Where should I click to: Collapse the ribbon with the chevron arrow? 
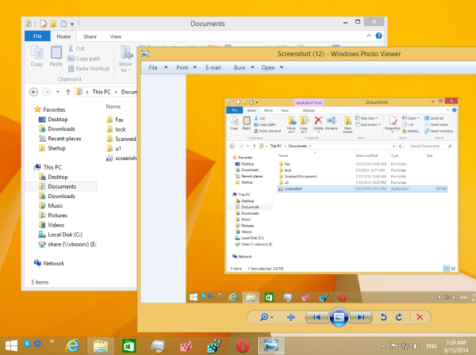(x=369, y=36)
